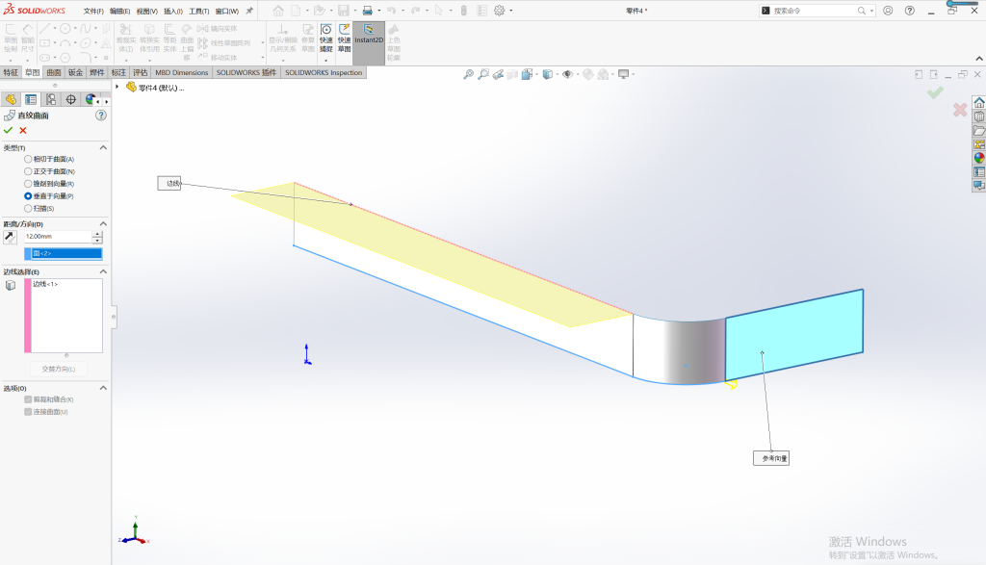The height and width of the screenshot is (565, 986).
Task: Open the ConfigurationManager tab icon
Action: (x=51, y=99)
